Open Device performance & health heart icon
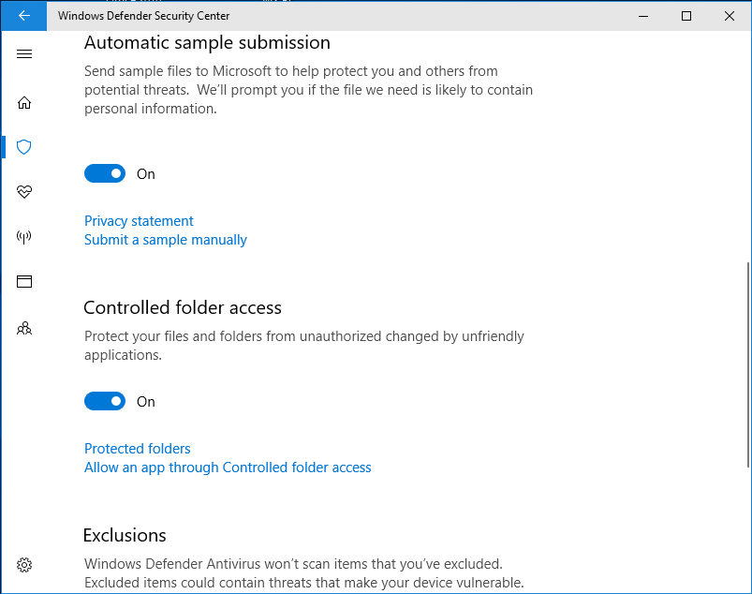 pos(24,191)
